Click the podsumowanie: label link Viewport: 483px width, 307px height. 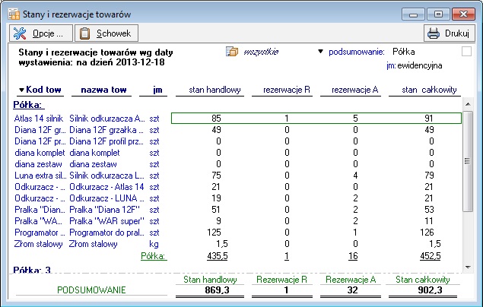click(357, 52)
